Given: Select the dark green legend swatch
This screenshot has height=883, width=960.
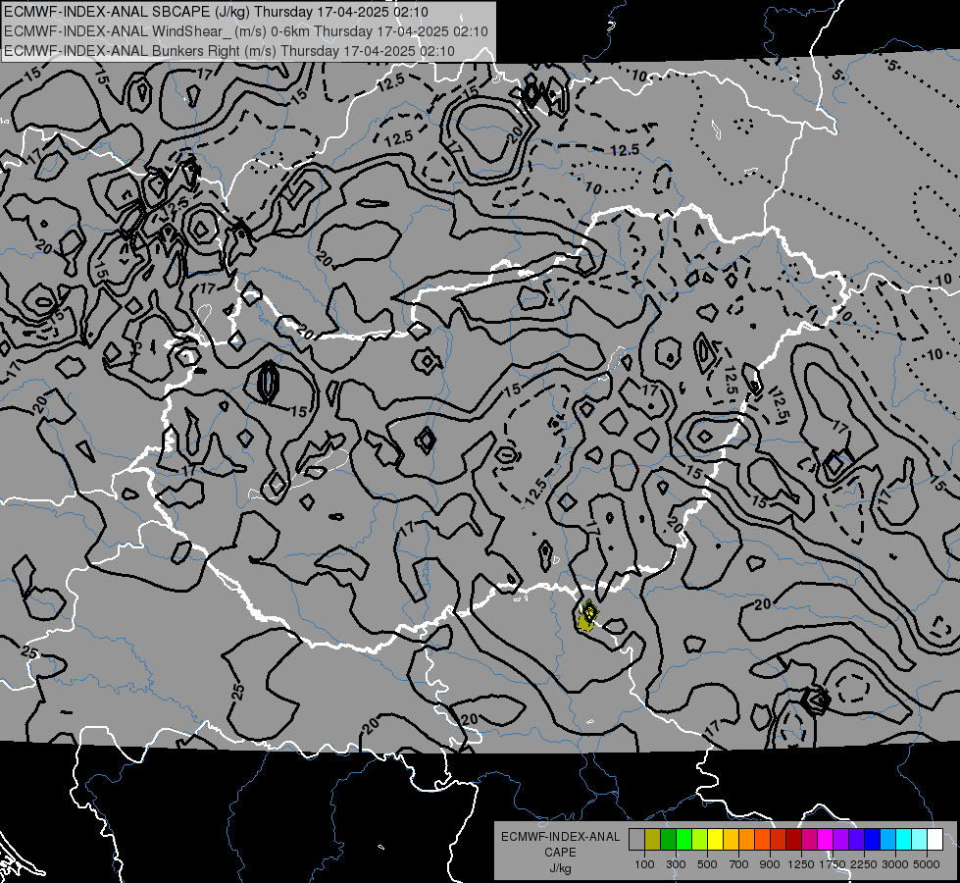Looking at the screenshot, I should pos(668,840).
